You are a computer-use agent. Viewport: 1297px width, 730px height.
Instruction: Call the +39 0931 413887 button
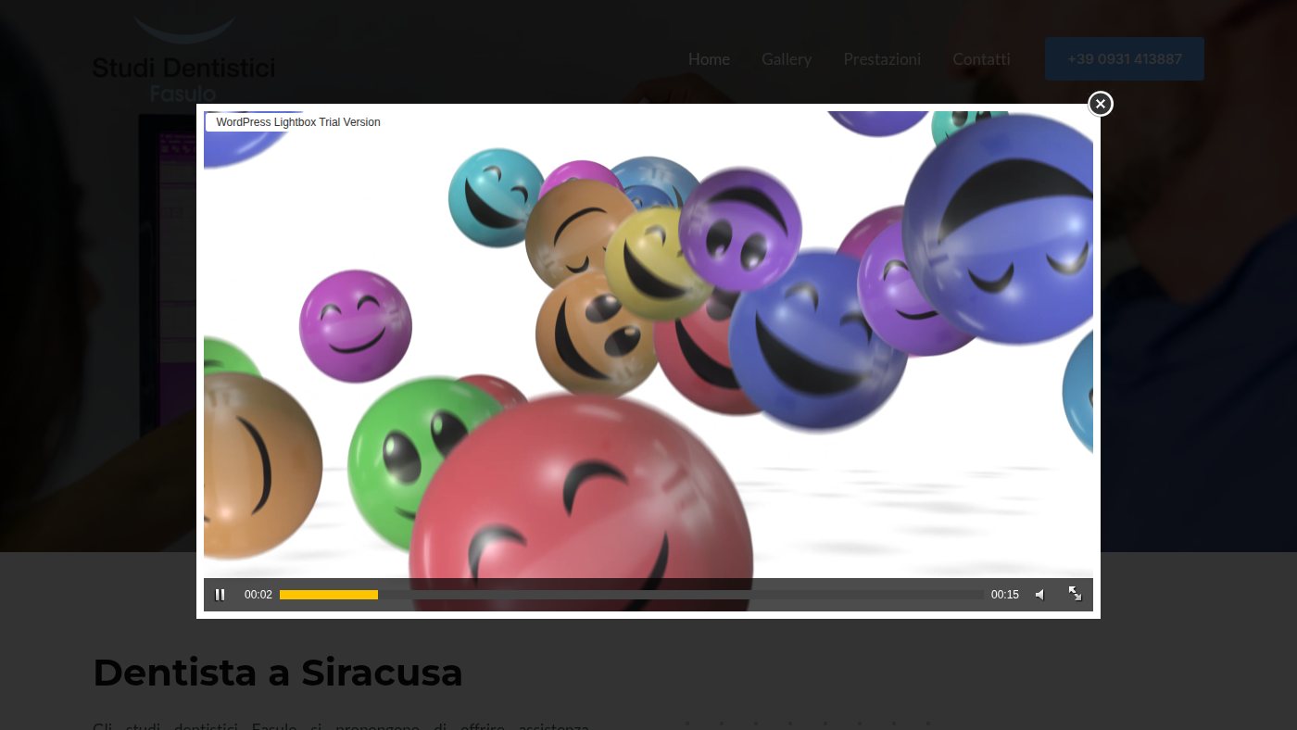[x=1125, y=59]
